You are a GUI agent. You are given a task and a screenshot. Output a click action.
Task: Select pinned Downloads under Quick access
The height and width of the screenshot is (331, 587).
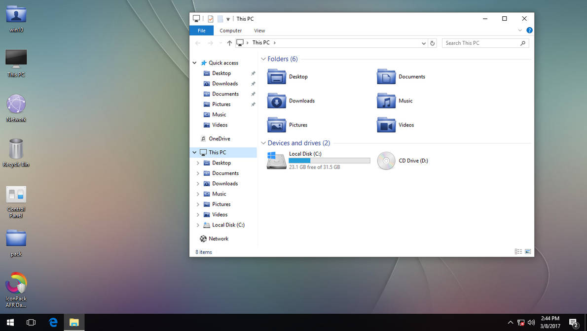tap(224, 84)
